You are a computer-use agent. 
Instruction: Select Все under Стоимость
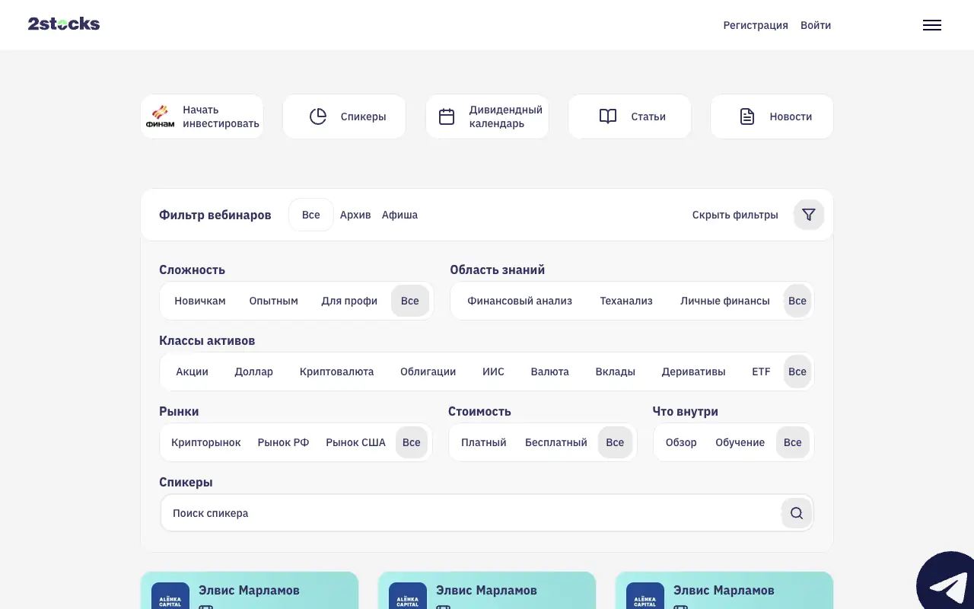pos(616,442)
